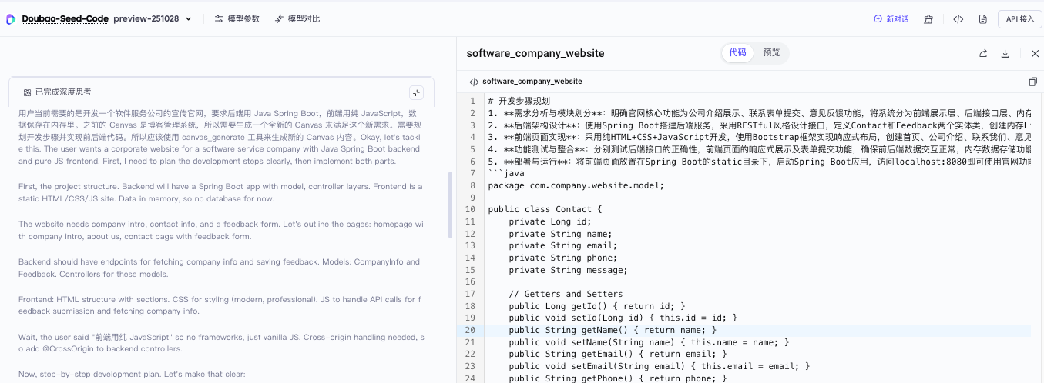Click the clear conversation broom icon
Image resolution: width=1044 pixels, height=383 pixels.
[928, 19]
